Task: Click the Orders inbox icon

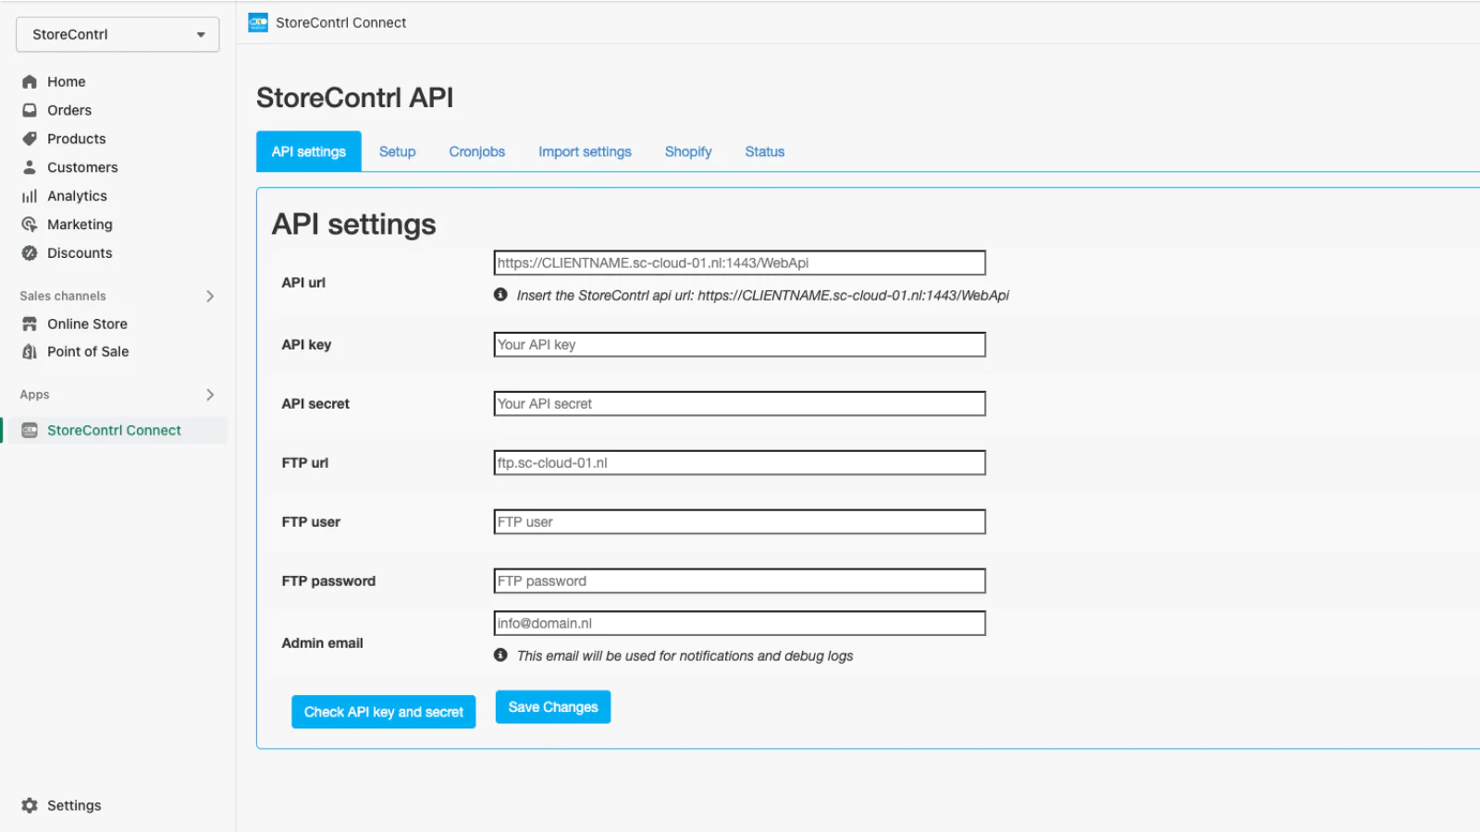Action: pos(30,110)
